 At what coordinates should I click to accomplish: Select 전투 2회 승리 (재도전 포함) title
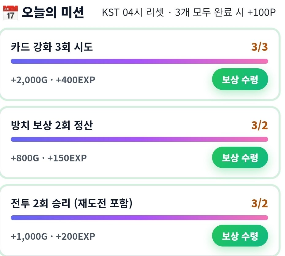[x=72, y=203]
